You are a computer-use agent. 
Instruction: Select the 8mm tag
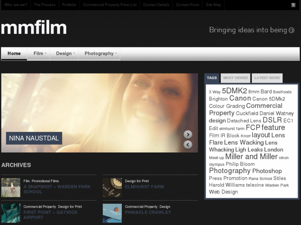[254, 92]
